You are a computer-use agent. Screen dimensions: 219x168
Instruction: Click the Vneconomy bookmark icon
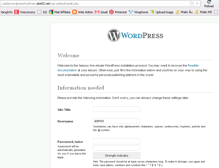(17, 12)
